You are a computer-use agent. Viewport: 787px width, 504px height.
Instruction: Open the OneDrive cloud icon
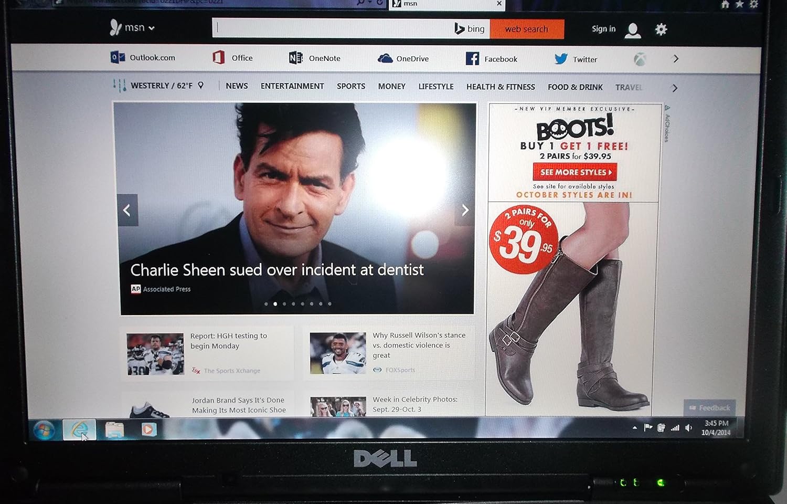pyautogui.click(x=385, y=58)
